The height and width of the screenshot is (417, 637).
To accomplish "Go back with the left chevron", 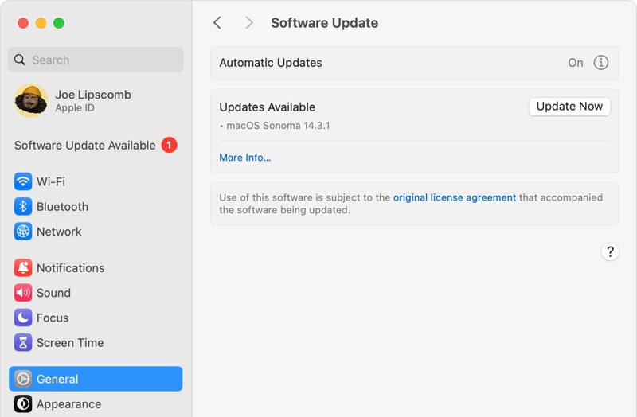I will pos(217,23).
